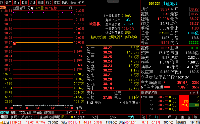Select the 日 tab
This screenshot has width=200, height=124.
click(x=163, y=117)
